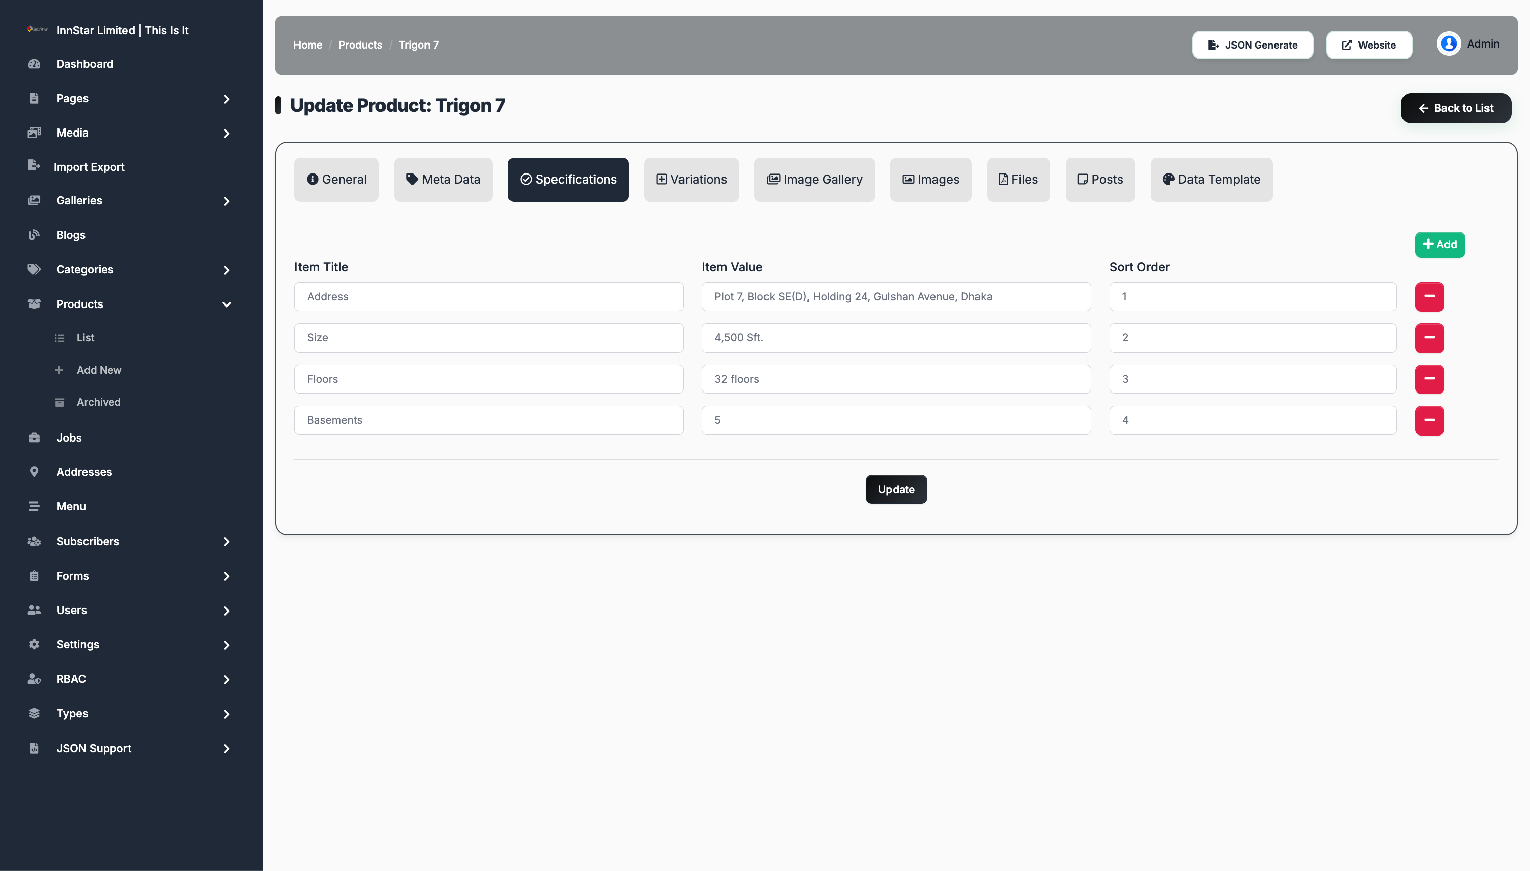Remove the Basements specification row
Screen dimensions: 1530x871
pyautogui.click(x=1429, y=420)
